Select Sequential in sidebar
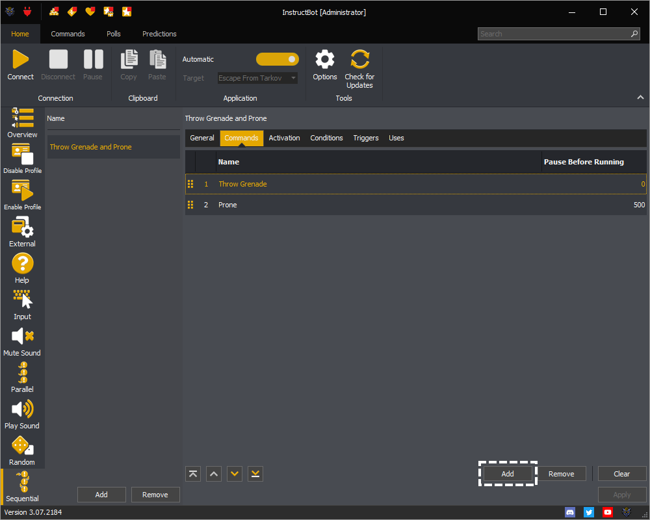 22,487
